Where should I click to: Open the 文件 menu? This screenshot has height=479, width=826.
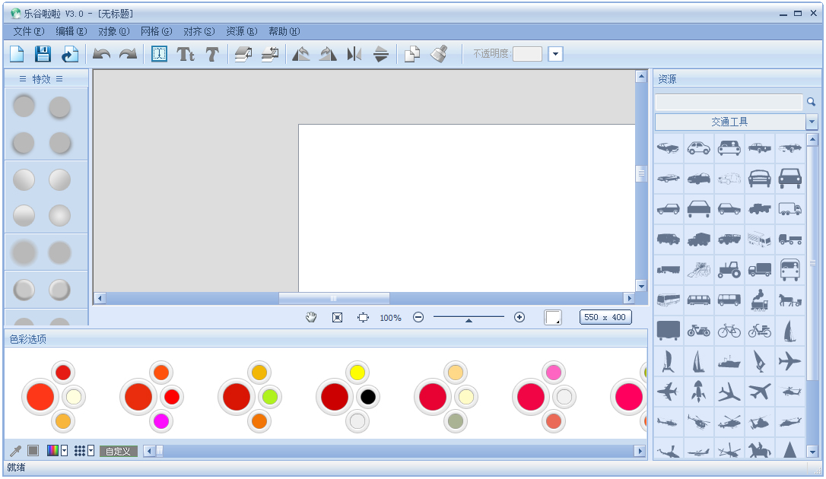coord(28,31)
